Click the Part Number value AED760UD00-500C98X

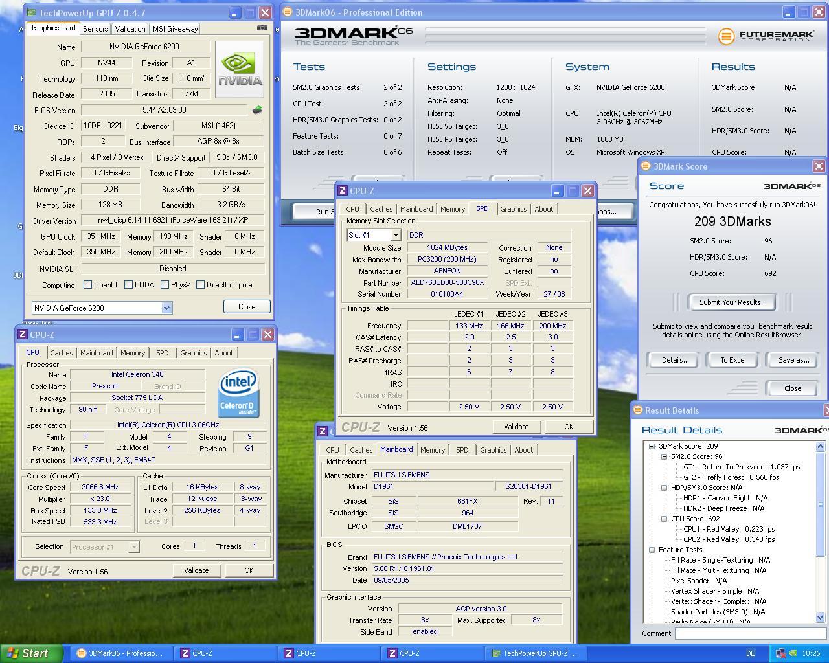click(448, 283)
